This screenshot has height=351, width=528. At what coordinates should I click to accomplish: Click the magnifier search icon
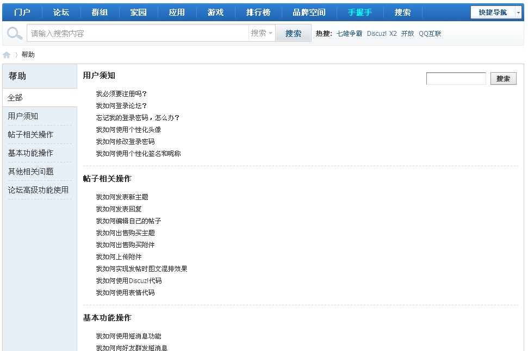coord(15,33)
